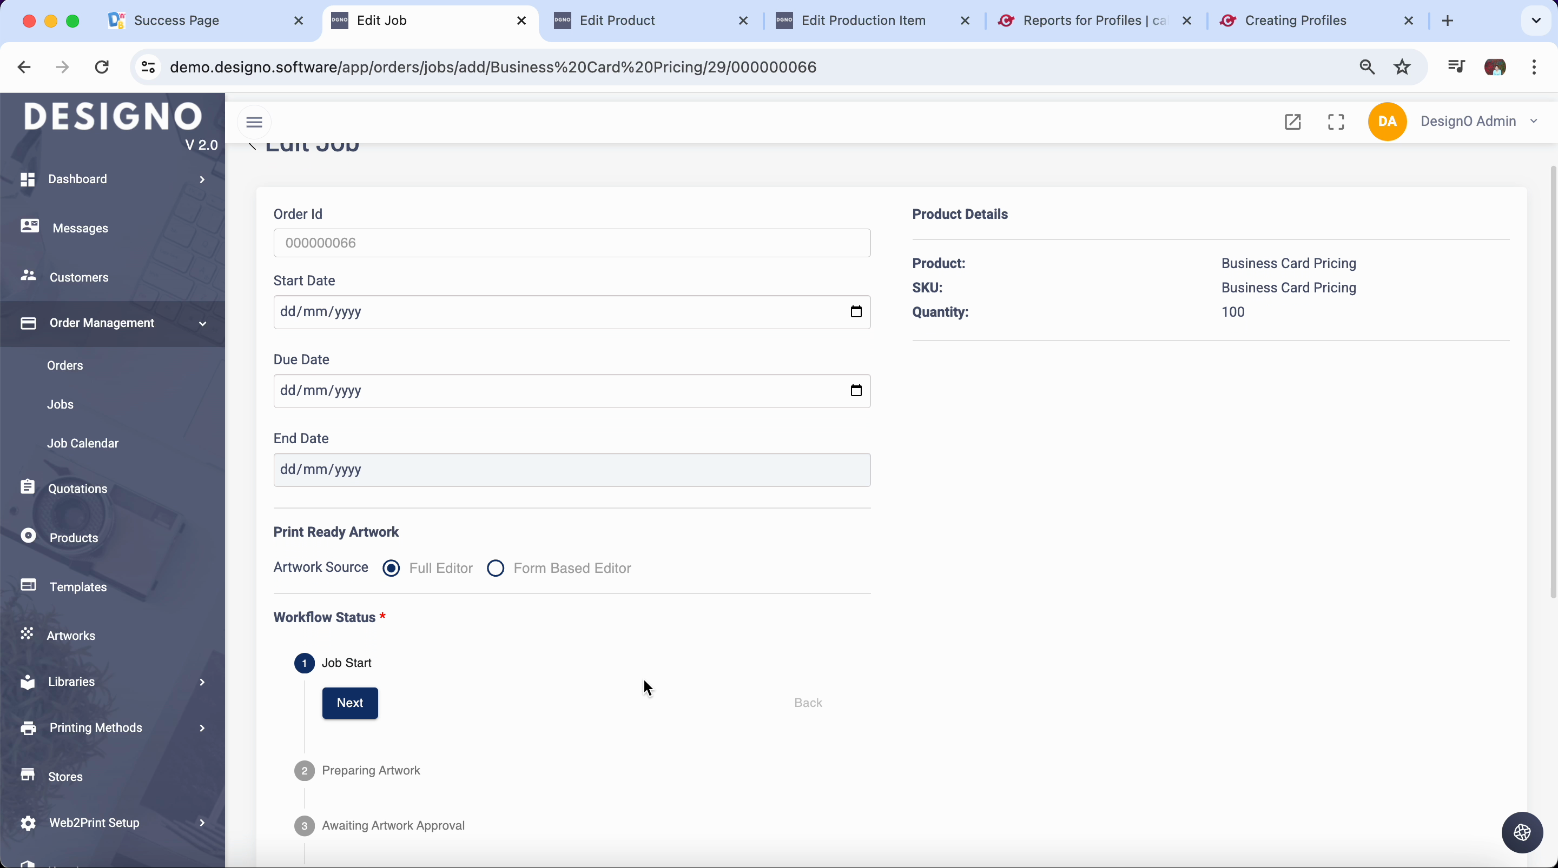Bookmark this page with star icon
This screenshot has height=868, width=1558.
1402,67
